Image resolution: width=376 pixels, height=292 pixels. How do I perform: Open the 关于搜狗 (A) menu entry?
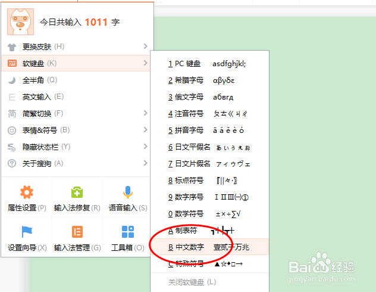[76, 163]
